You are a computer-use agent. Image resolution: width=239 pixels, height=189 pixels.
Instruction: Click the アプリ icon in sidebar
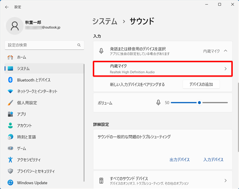pos(11,114)
